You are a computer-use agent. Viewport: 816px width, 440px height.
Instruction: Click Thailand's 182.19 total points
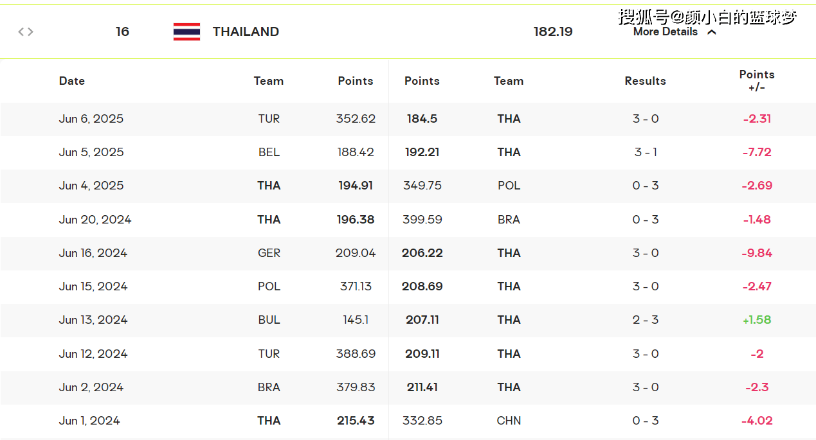pyautogui.click(x=553, y=31)
